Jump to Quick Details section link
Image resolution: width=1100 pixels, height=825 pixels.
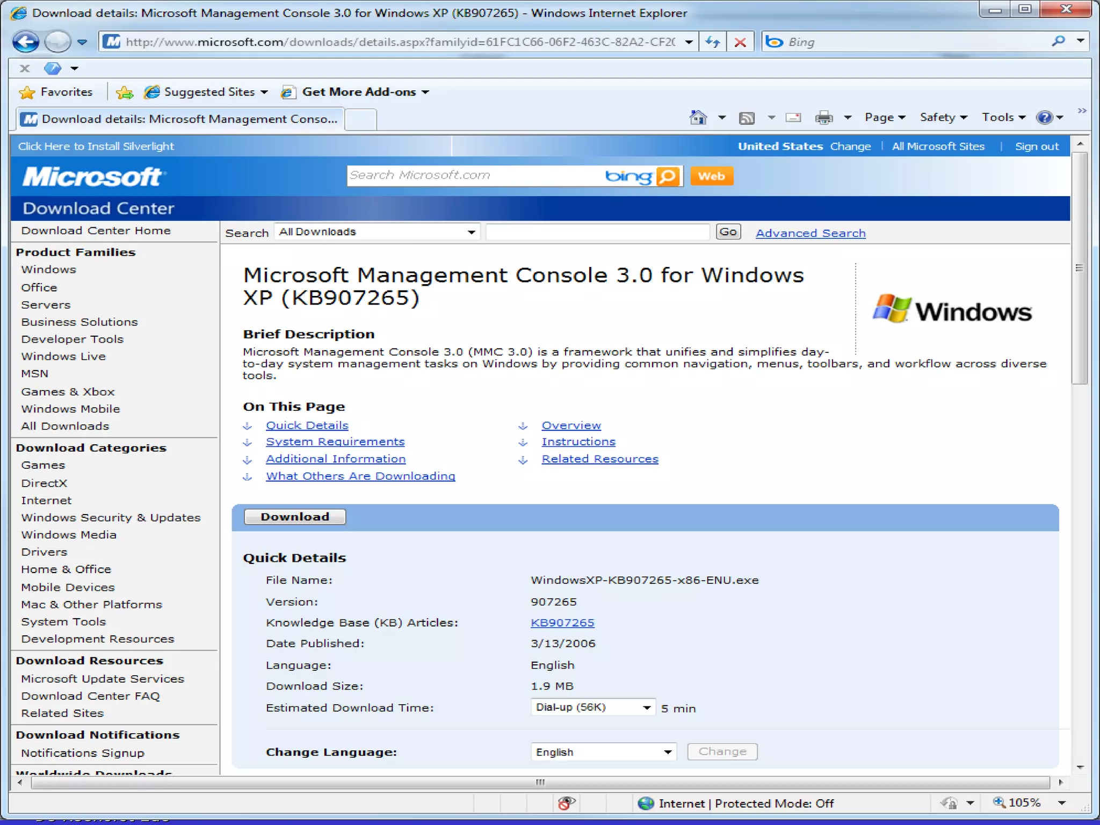[307, 425]
